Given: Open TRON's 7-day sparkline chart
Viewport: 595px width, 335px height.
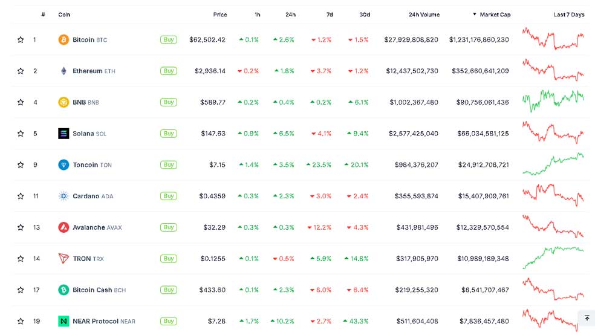Looking at the screenshot, I should tap(553, 258).
